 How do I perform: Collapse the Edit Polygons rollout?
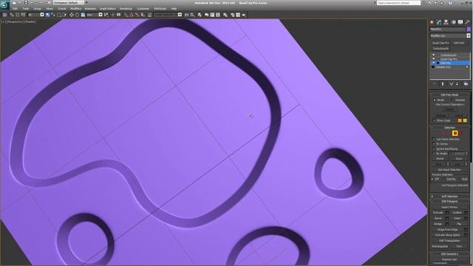[x=449, y=201]
